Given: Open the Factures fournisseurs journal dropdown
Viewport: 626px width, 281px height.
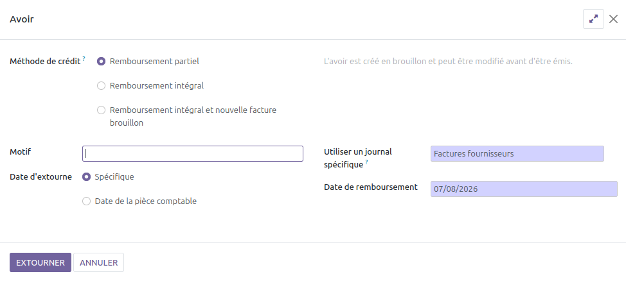Looking at the screenshot, I should coord(517,153).
